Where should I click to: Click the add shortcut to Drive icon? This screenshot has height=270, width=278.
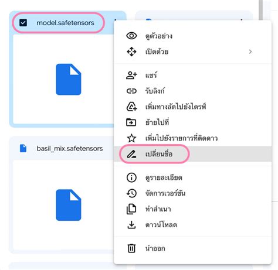tap(131, 107)
